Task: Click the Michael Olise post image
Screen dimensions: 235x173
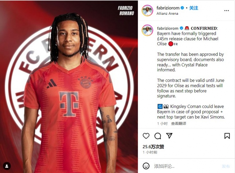Action: pos(69,87)
